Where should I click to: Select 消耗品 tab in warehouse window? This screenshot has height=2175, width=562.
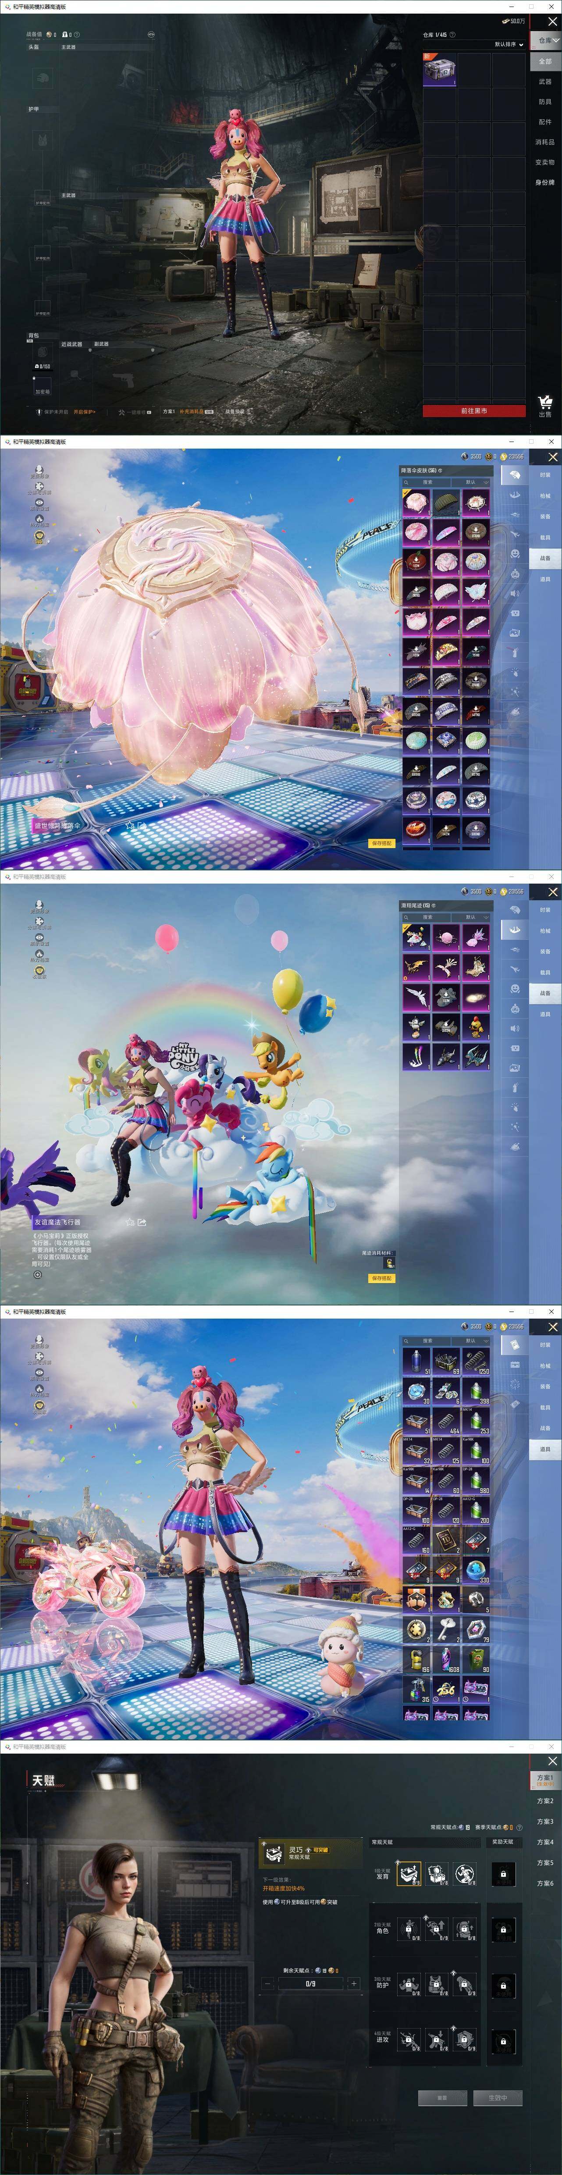pyautogui.click(x=545, y=143)
